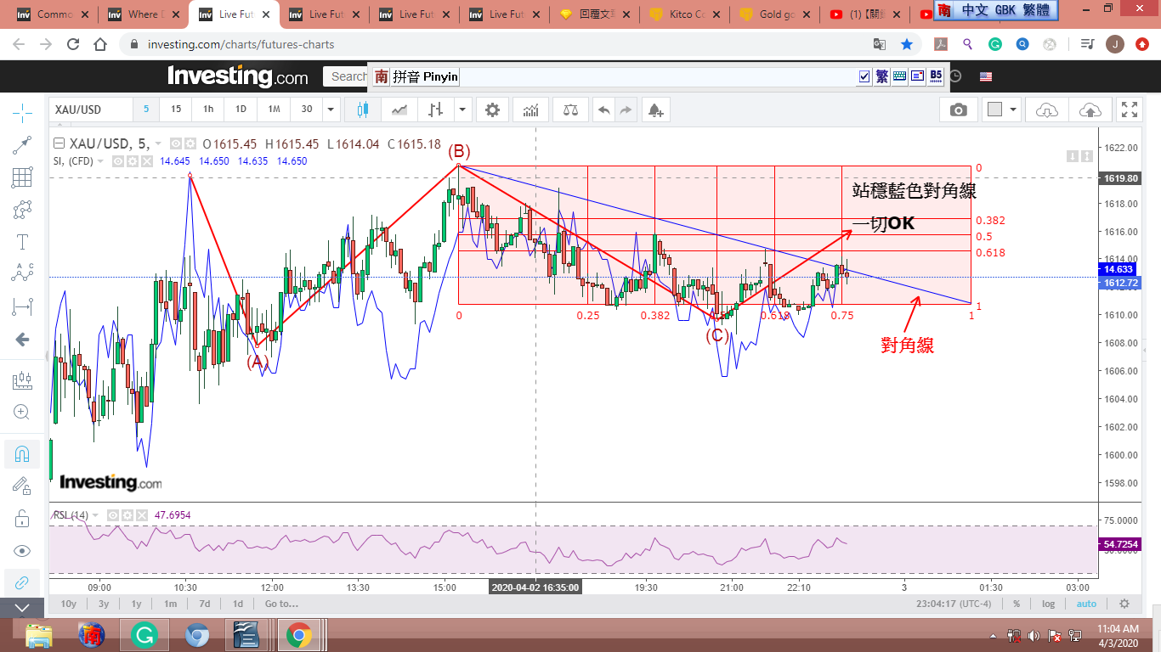Screen dimensions: 1161x652
Task: Open the compare symbols scales icon
Action: 569,110
